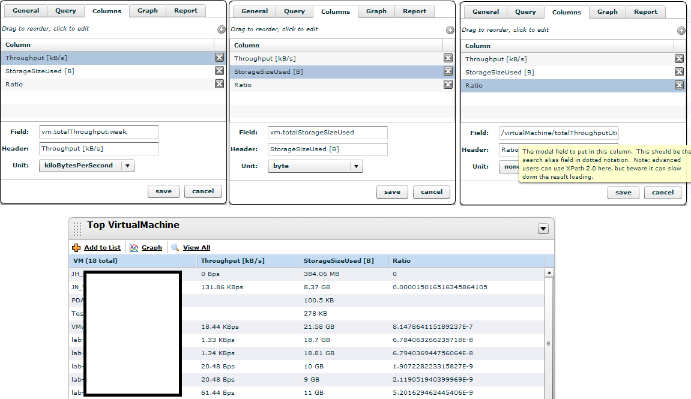
Task: Open Query tab in middle panel
Action: pos(294,11)
